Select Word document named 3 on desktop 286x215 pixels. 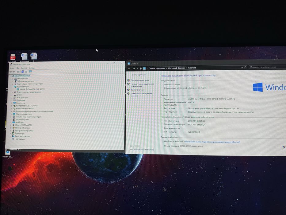click(x=34, y=56)
